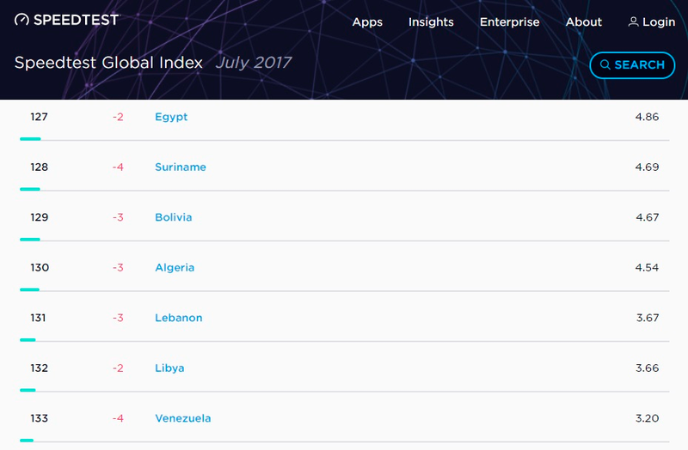Click the rank number 132
This screenshot has height=450, width=688.
point(39,368)
